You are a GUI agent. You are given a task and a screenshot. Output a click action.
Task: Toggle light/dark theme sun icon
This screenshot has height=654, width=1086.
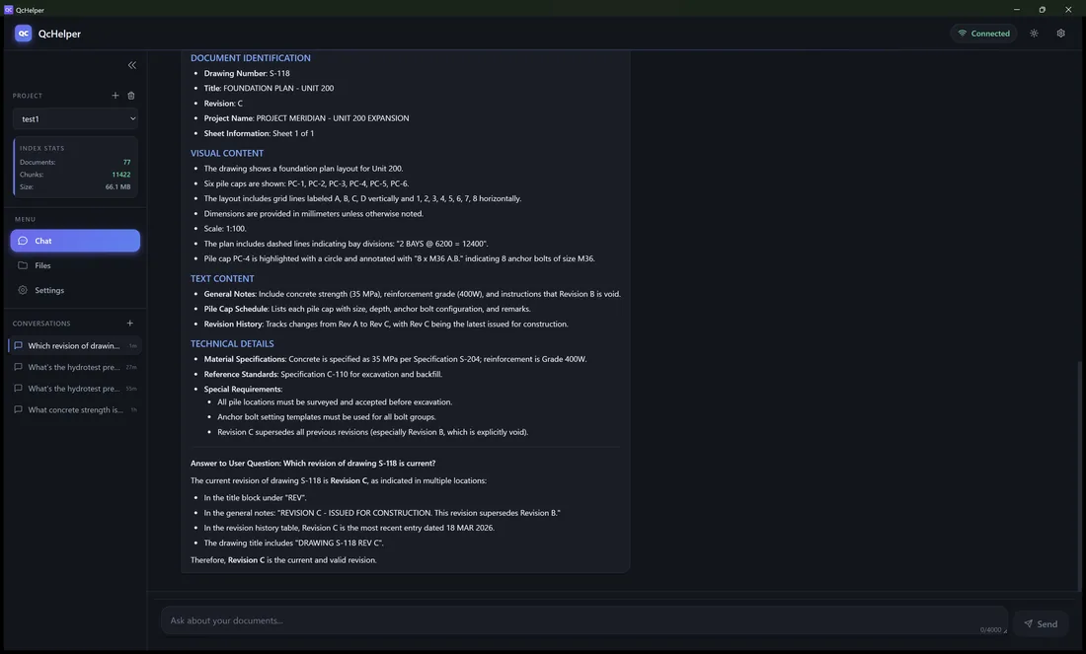[x=1034, y=34]
